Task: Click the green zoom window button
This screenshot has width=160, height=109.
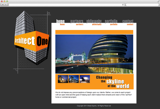Action: (7, 1)
